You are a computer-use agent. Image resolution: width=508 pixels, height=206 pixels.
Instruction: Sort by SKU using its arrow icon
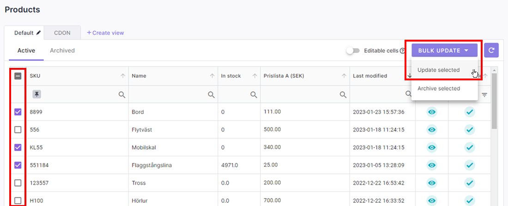pyautogui.click(x=123, y=76)
